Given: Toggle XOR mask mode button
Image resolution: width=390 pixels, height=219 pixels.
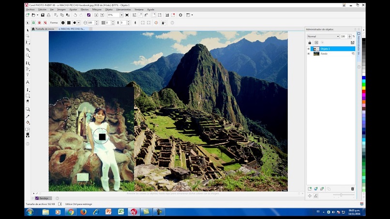Looking at the screenshot, I should click(x=45, y=23).
